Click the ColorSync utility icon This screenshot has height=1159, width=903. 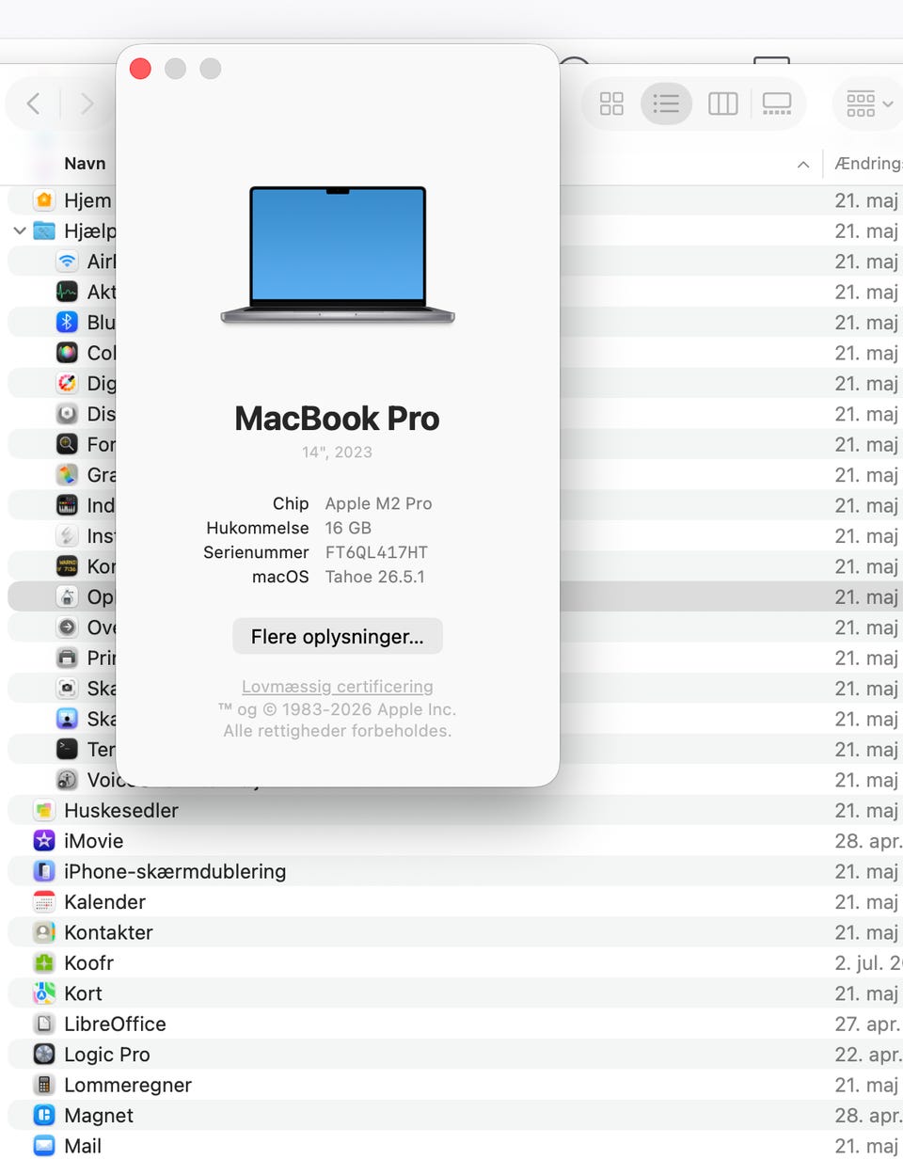point(67,353)
